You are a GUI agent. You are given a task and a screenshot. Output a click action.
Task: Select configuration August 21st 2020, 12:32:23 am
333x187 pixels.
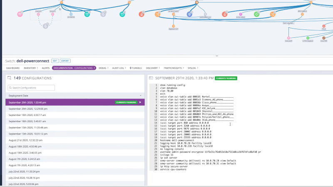[x=75, y=140]
